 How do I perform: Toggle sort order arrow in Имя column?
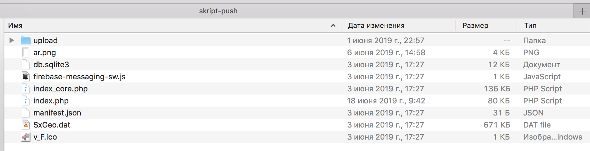click(333, 25)
